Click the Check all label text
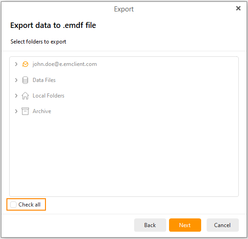 coord(29,205)
